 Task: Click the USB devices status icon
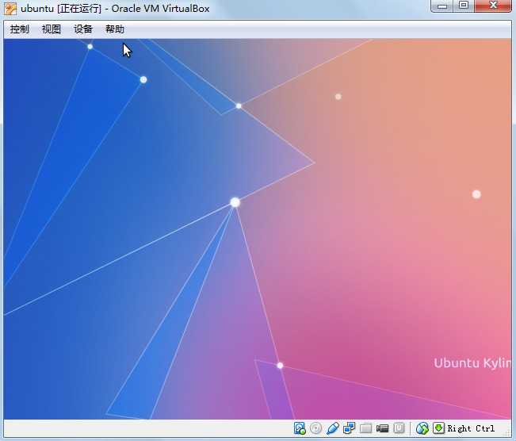coord(333,428)
